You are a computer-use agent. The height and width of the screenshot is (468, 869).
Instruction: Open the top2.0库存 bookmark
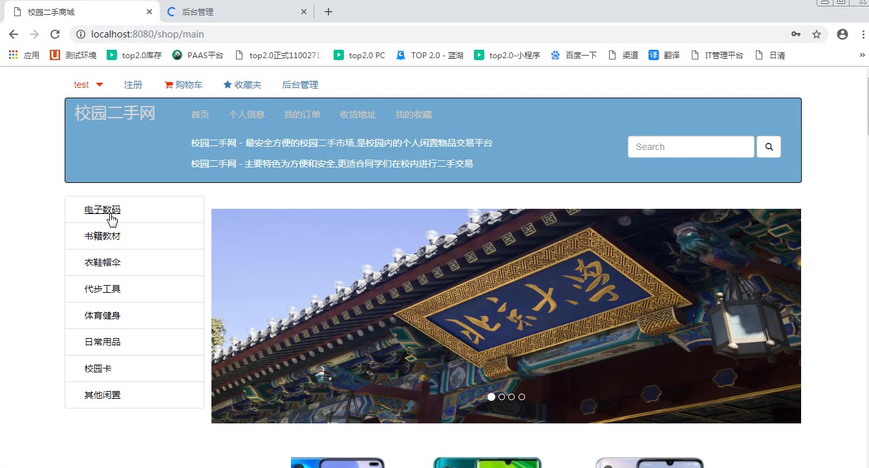coord(134,55)
